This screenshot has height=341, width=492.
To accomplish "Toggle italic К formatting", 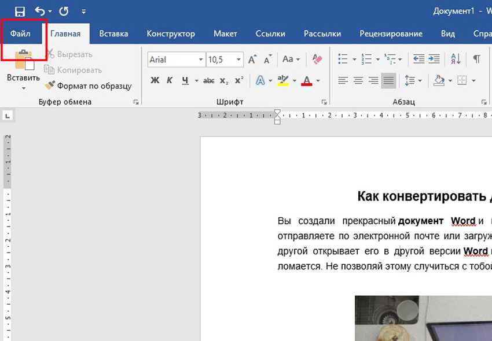I will coord(170,80).
